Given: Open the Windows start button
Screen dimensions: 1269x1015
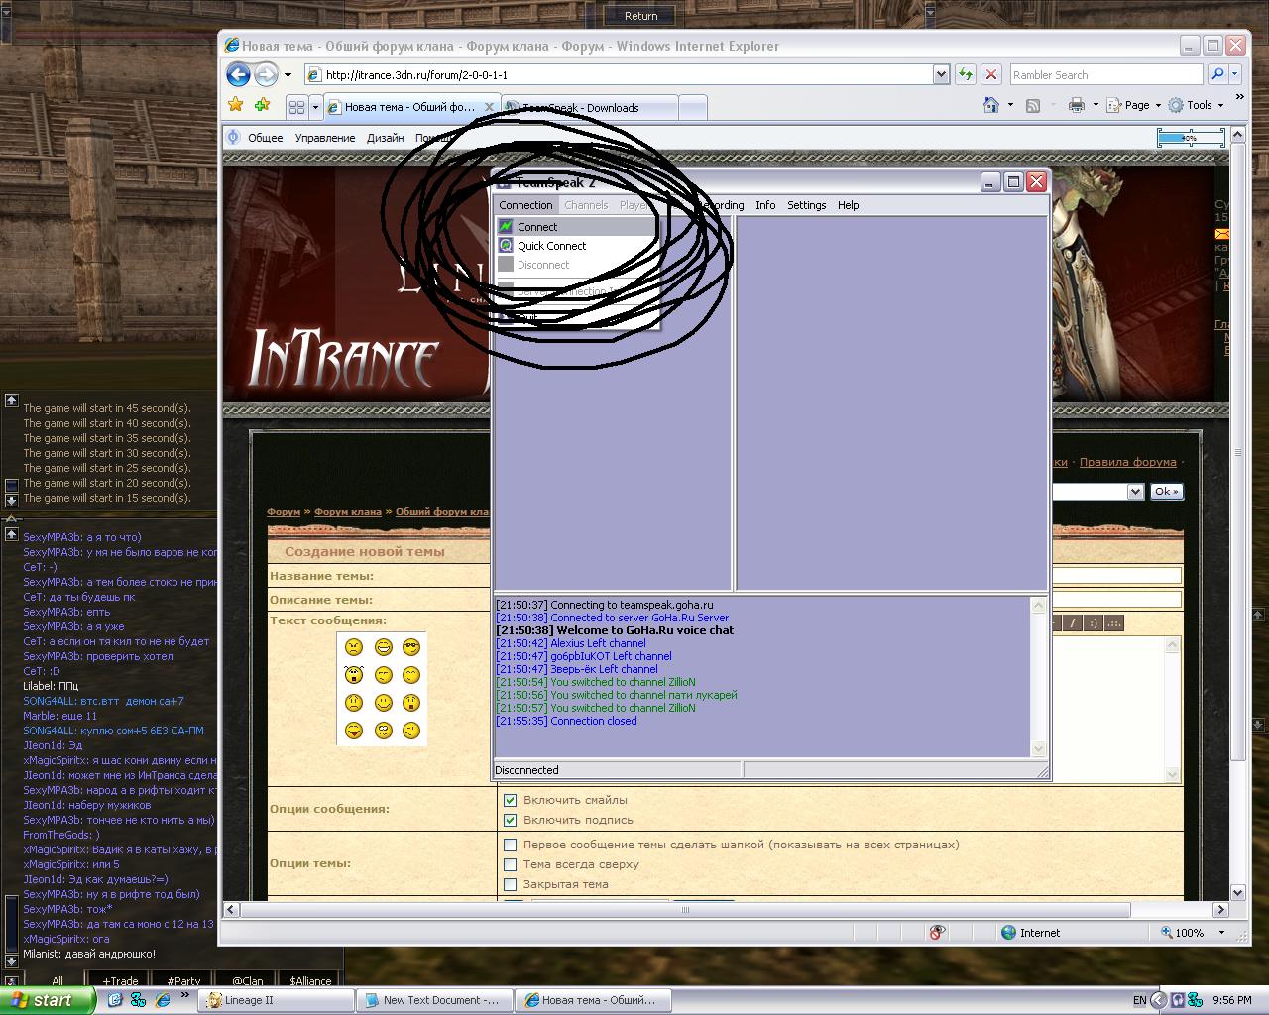Looking at the screenshot, I should (47, 1000).
